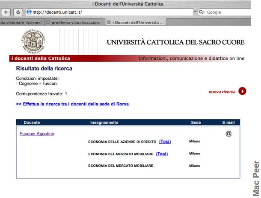Click the 'E-mail' column header

(228, 122)
